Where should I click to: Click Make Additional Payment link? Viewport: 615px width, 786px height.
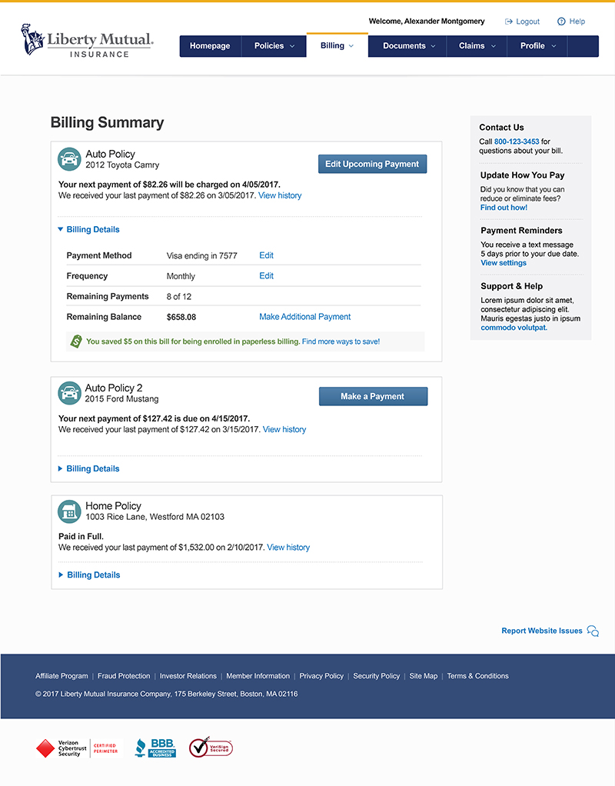pyautogui.click(x=304, y=317)
